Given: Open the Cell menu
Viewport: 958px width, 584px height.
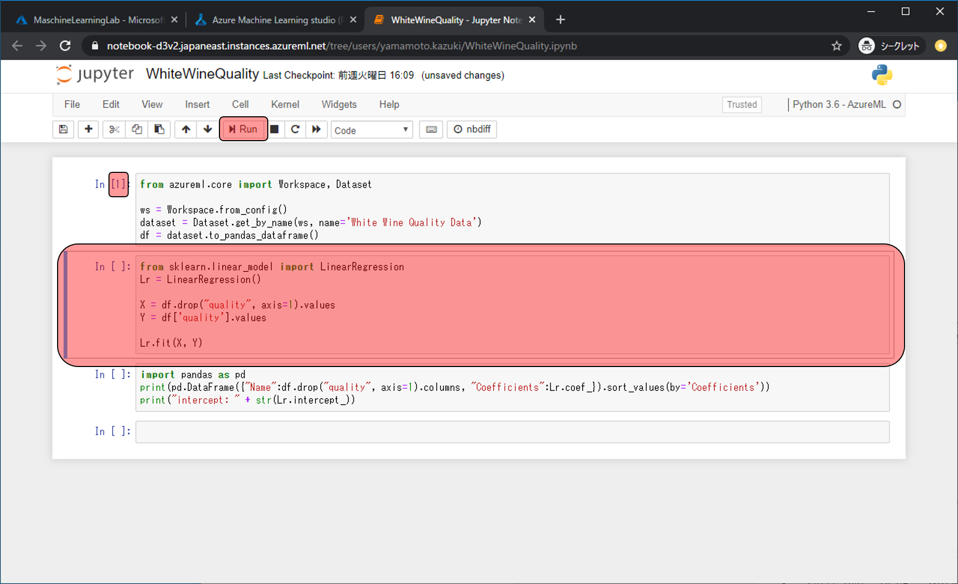Looking at the screenshot, I should point(240,104).
